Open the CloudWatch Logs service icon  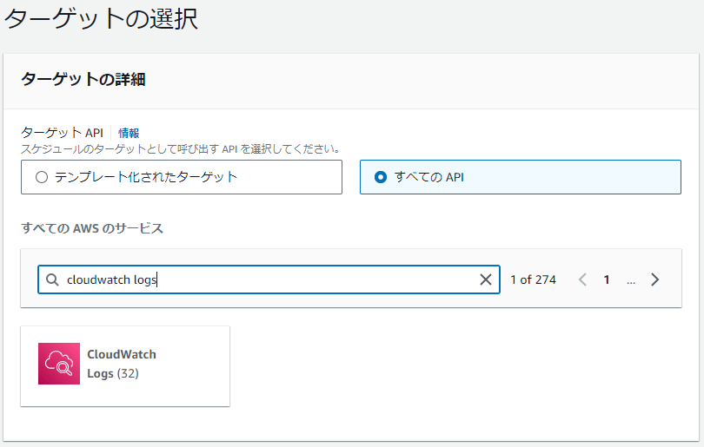[x=59, y=364]
